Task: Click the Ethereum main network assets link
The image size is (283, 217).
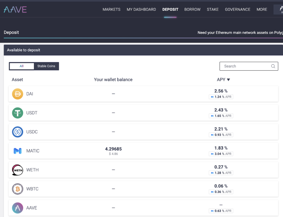Action: point(240,32)
